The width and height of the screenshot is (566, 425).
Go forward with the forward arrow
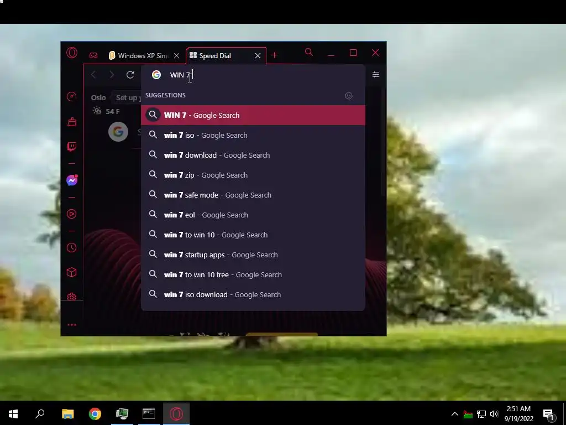112,75
